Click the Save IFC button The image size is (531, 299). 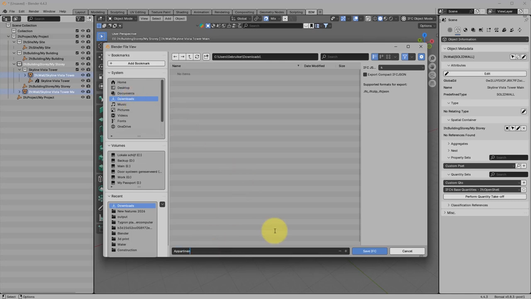pos(369,251)
